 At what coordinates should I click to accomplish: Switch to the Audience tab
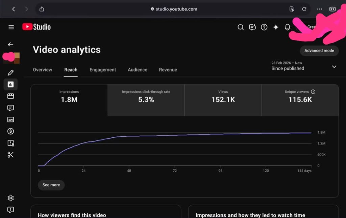point(138,70)
